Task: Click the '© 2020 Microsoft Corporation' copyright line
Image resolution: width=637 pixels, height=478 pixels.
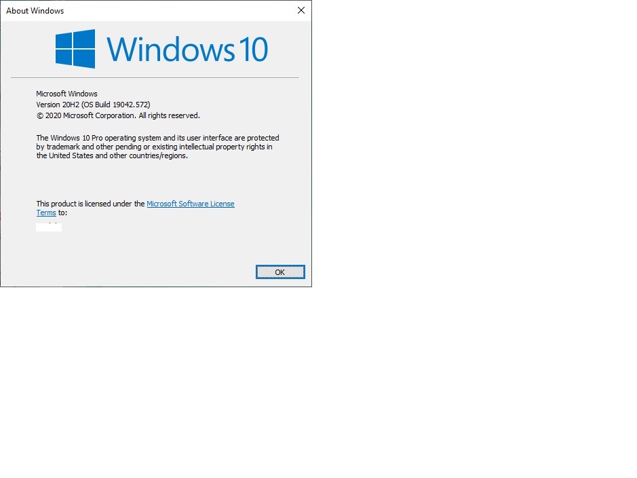Action: pyautogui.click(x=118, y=115)
